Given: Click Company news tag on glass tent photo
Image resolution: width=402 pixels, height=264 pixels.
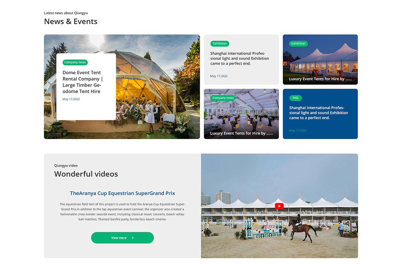Looking at the screenshot, I should 223,98.
